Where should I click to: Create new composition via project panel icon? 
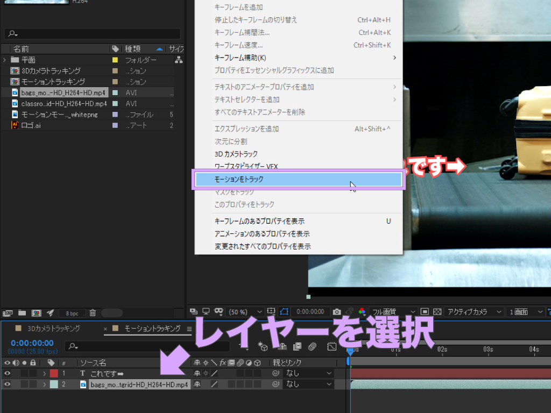click(x=36, y=312)
